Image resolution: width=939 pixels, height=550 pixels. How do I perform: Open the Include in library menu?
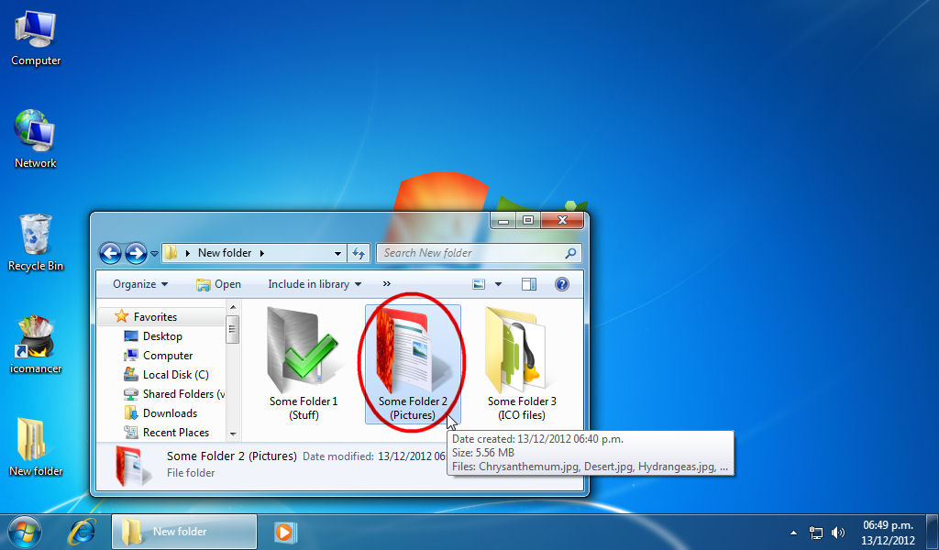pos(315,284)
